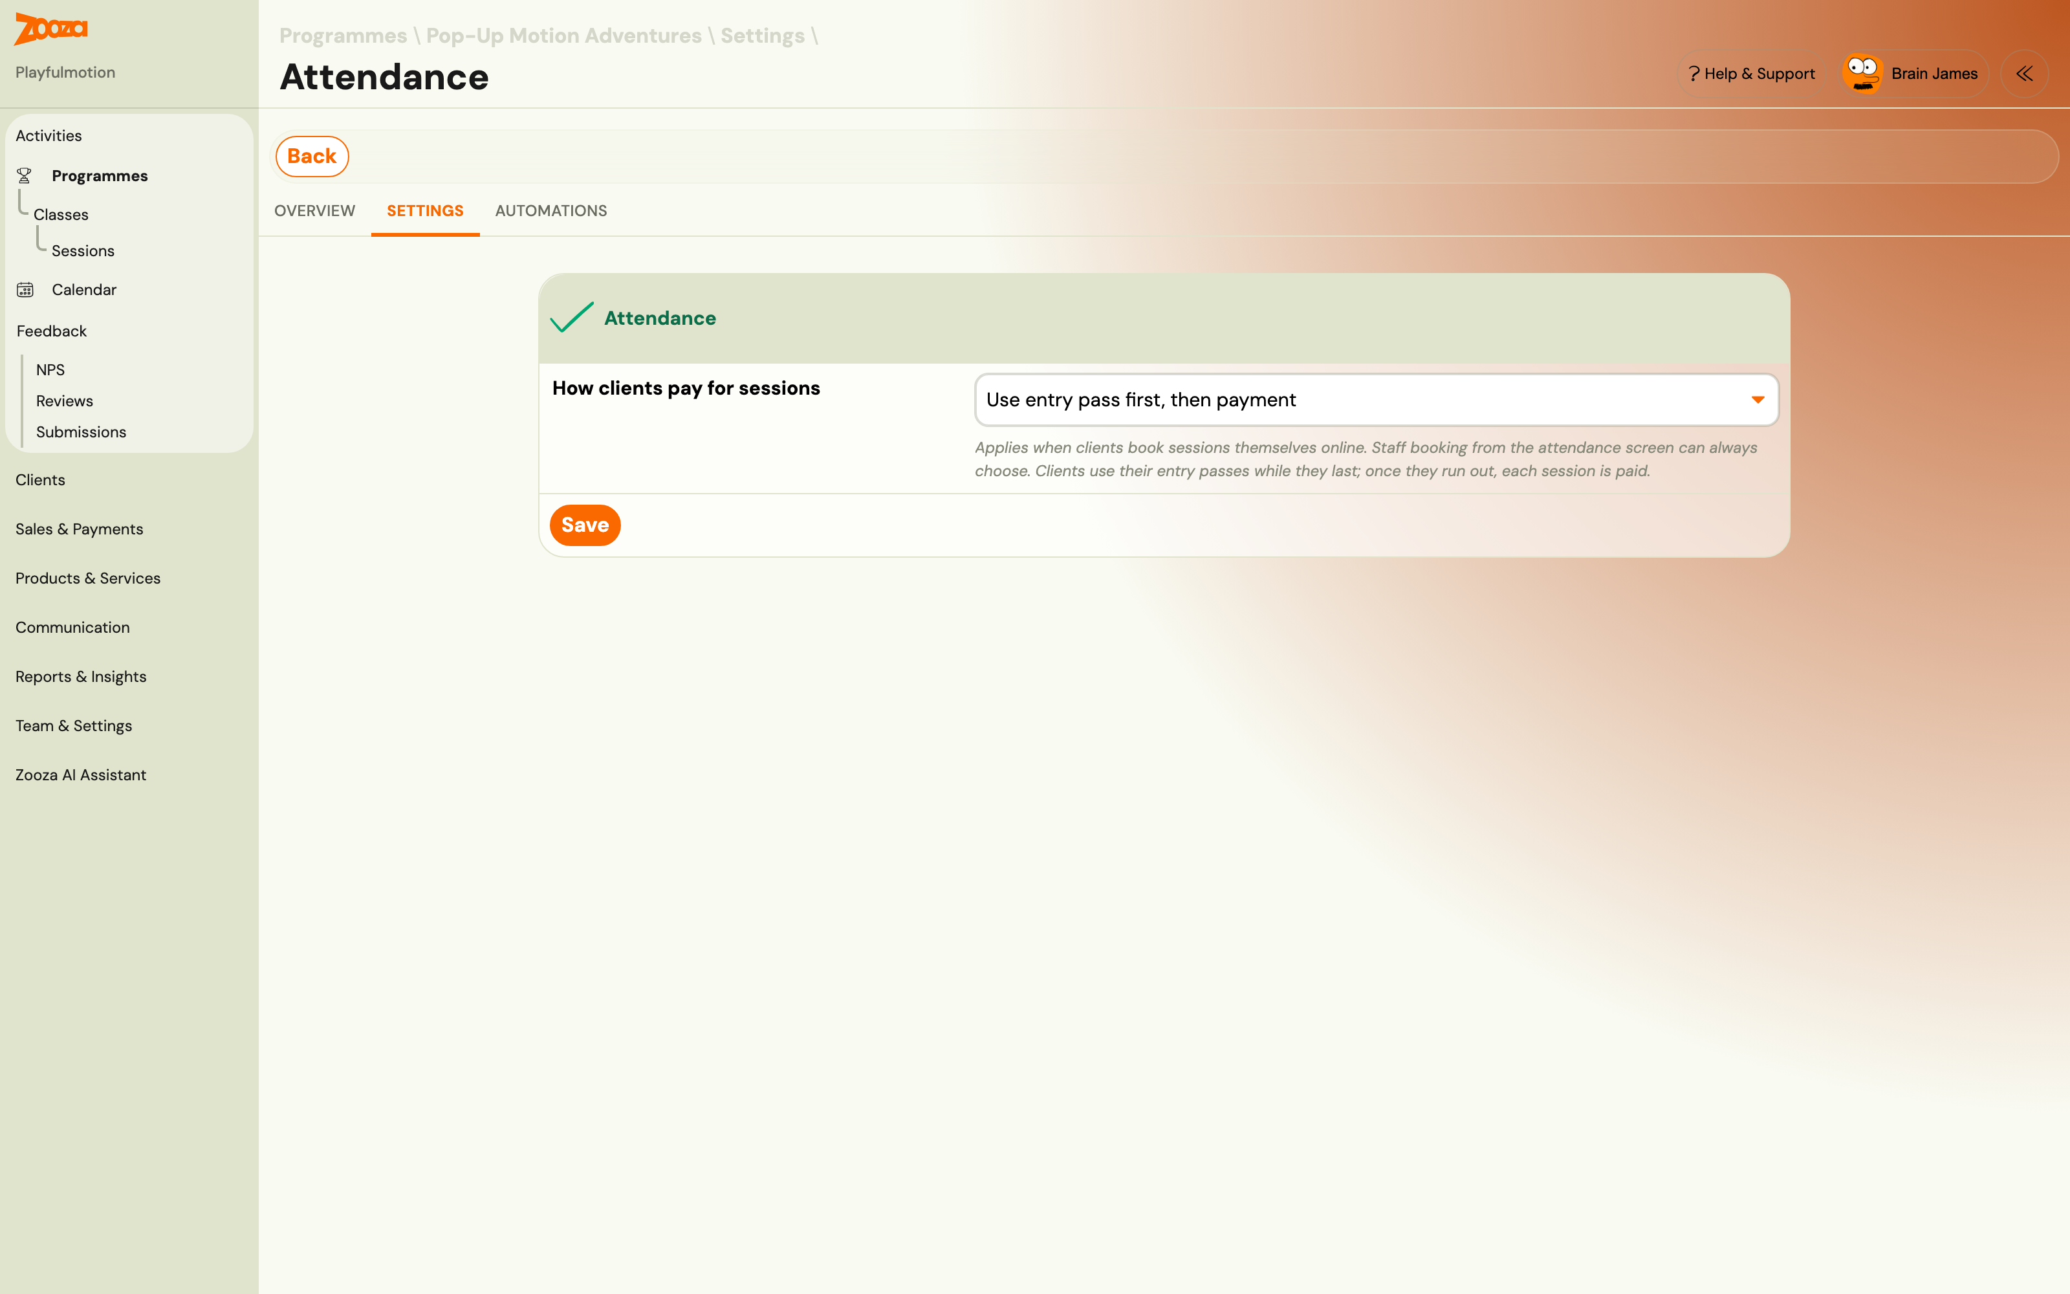This screenshot has height=1294, width=2070.
Task: Open the Automations tab
Action: pyautogui.click(x=551, y=210)
